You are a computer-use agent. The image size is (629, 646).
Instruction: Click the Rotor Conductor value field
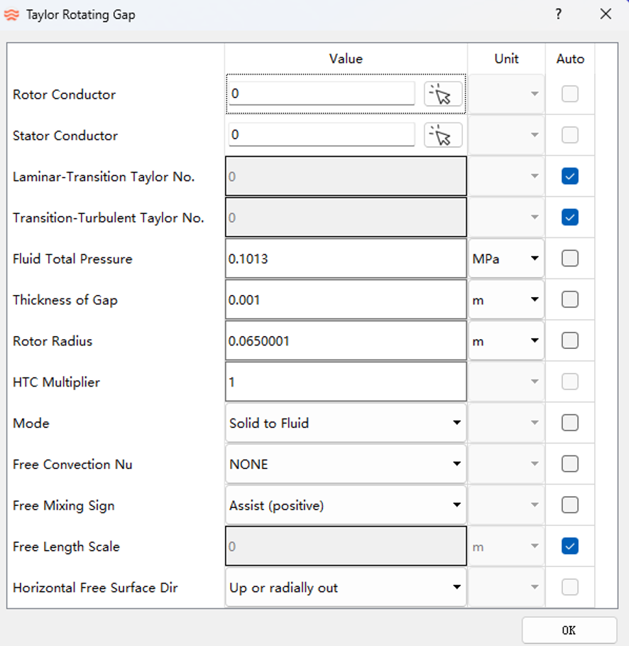tap(322, 94)
